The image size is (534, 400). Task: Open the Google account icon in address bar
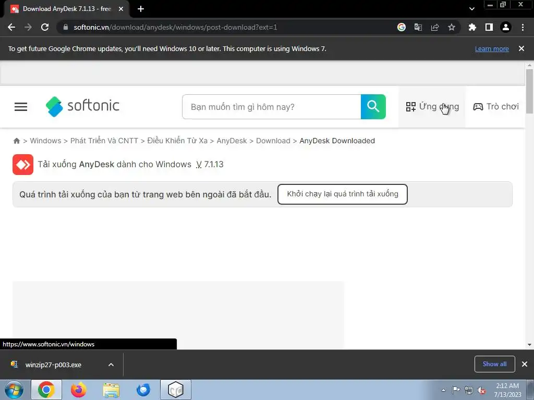coord(402,27)
